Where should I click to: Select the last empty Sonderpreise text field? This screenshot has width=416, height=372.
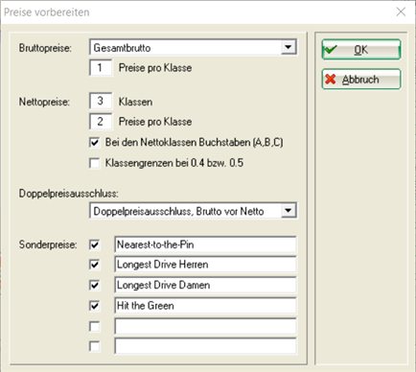205,346
